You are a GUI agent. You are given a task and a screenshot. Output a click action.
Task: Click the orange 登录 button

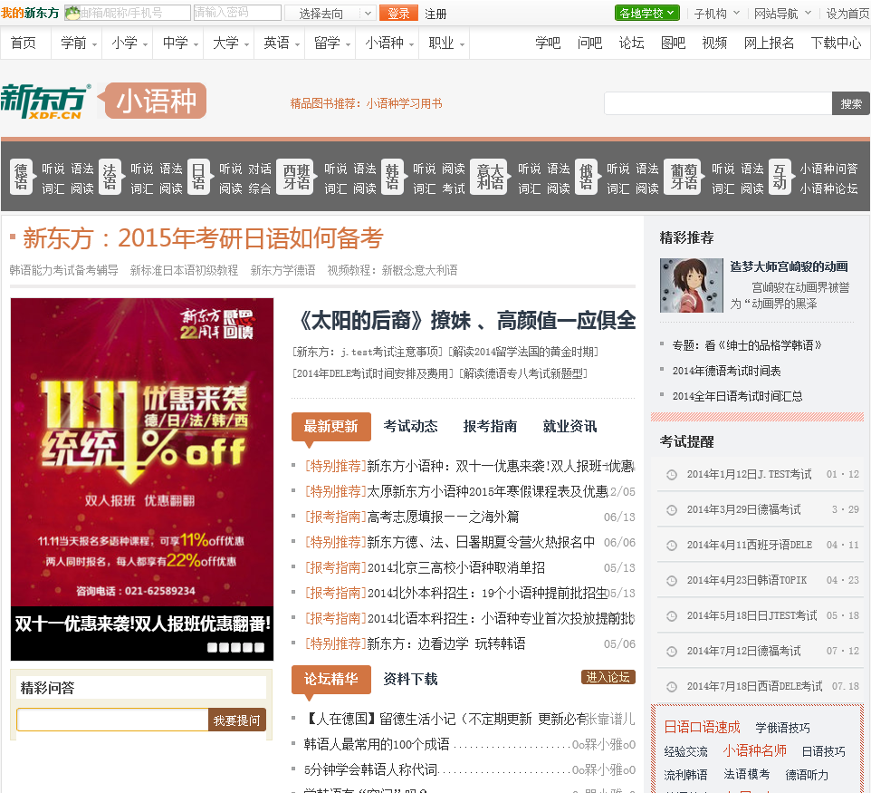(398, 13)
